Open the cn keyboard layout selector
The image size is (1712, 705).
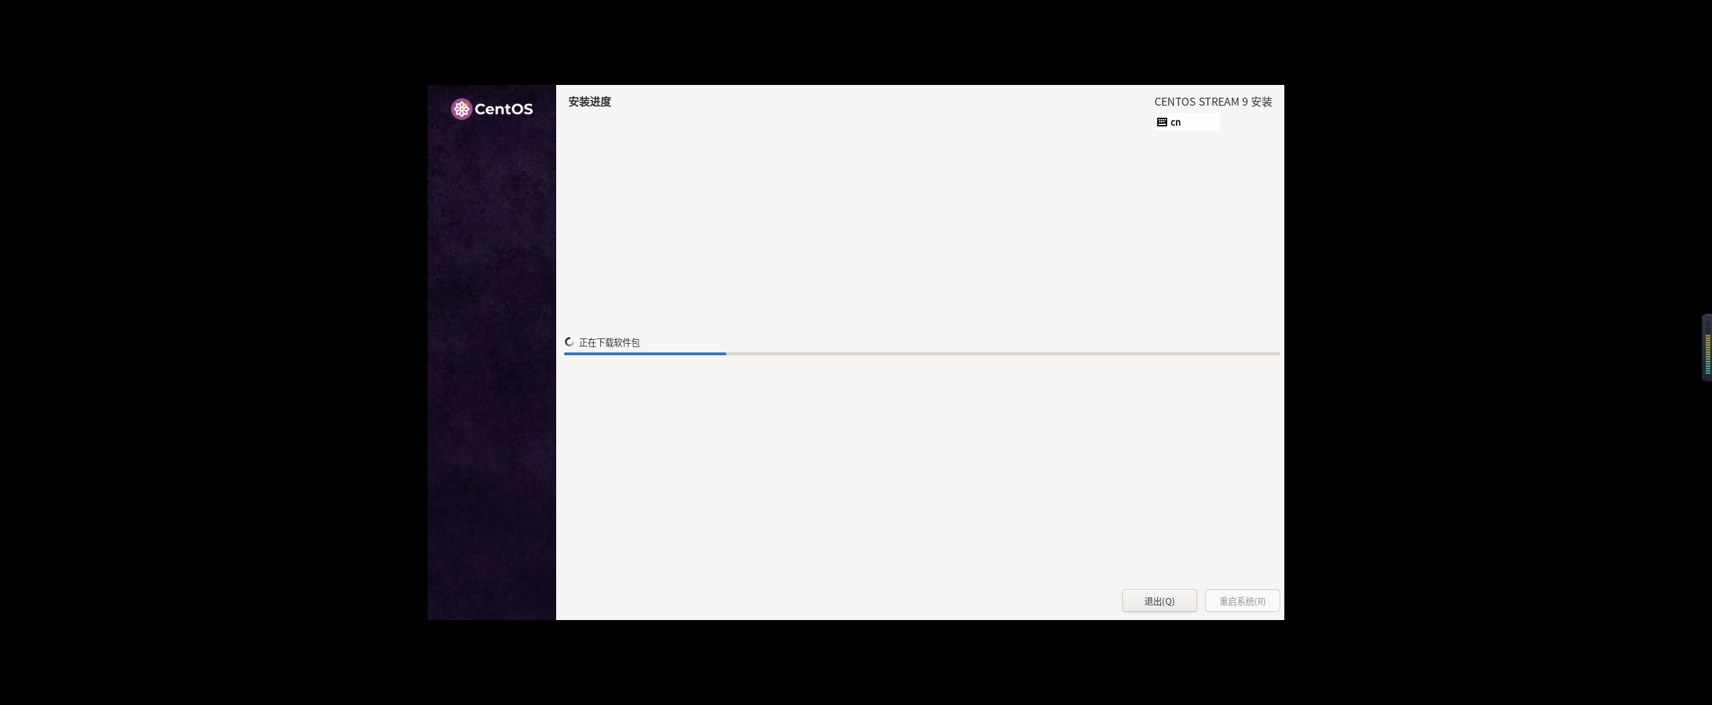coord(1187,122)
